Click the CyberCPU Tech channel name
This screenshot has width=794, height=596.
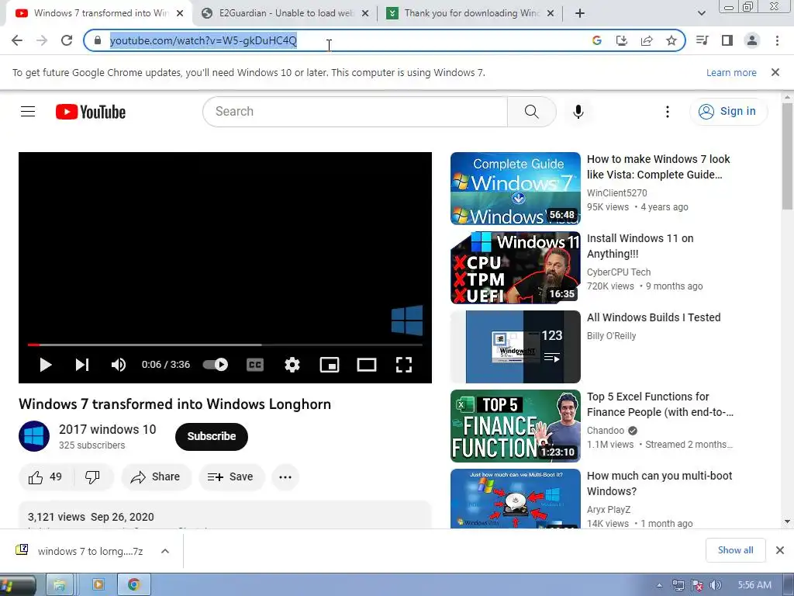[619, 272]
